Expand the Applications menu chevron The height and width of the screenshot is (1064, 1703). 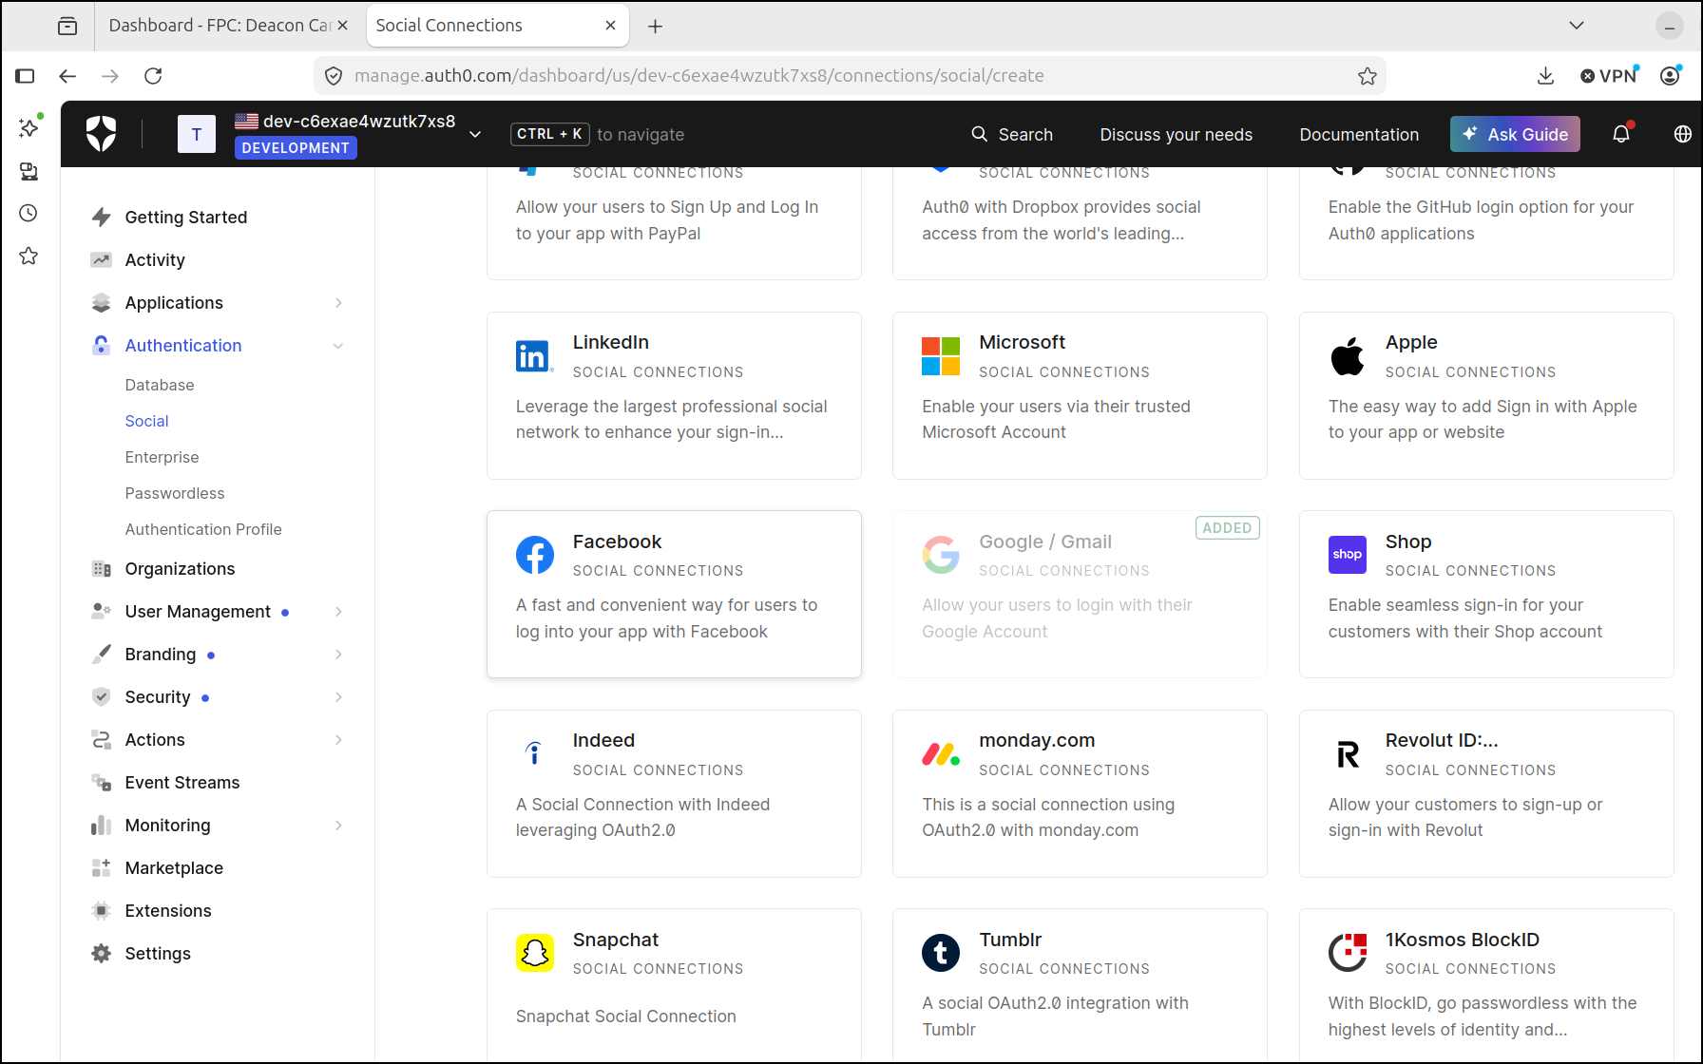tap(338, 303)
